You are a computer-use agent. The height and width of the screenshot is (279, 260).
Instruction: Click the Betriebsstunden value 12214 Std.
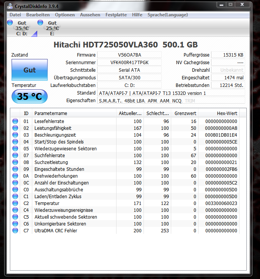(x=228, y=85)
